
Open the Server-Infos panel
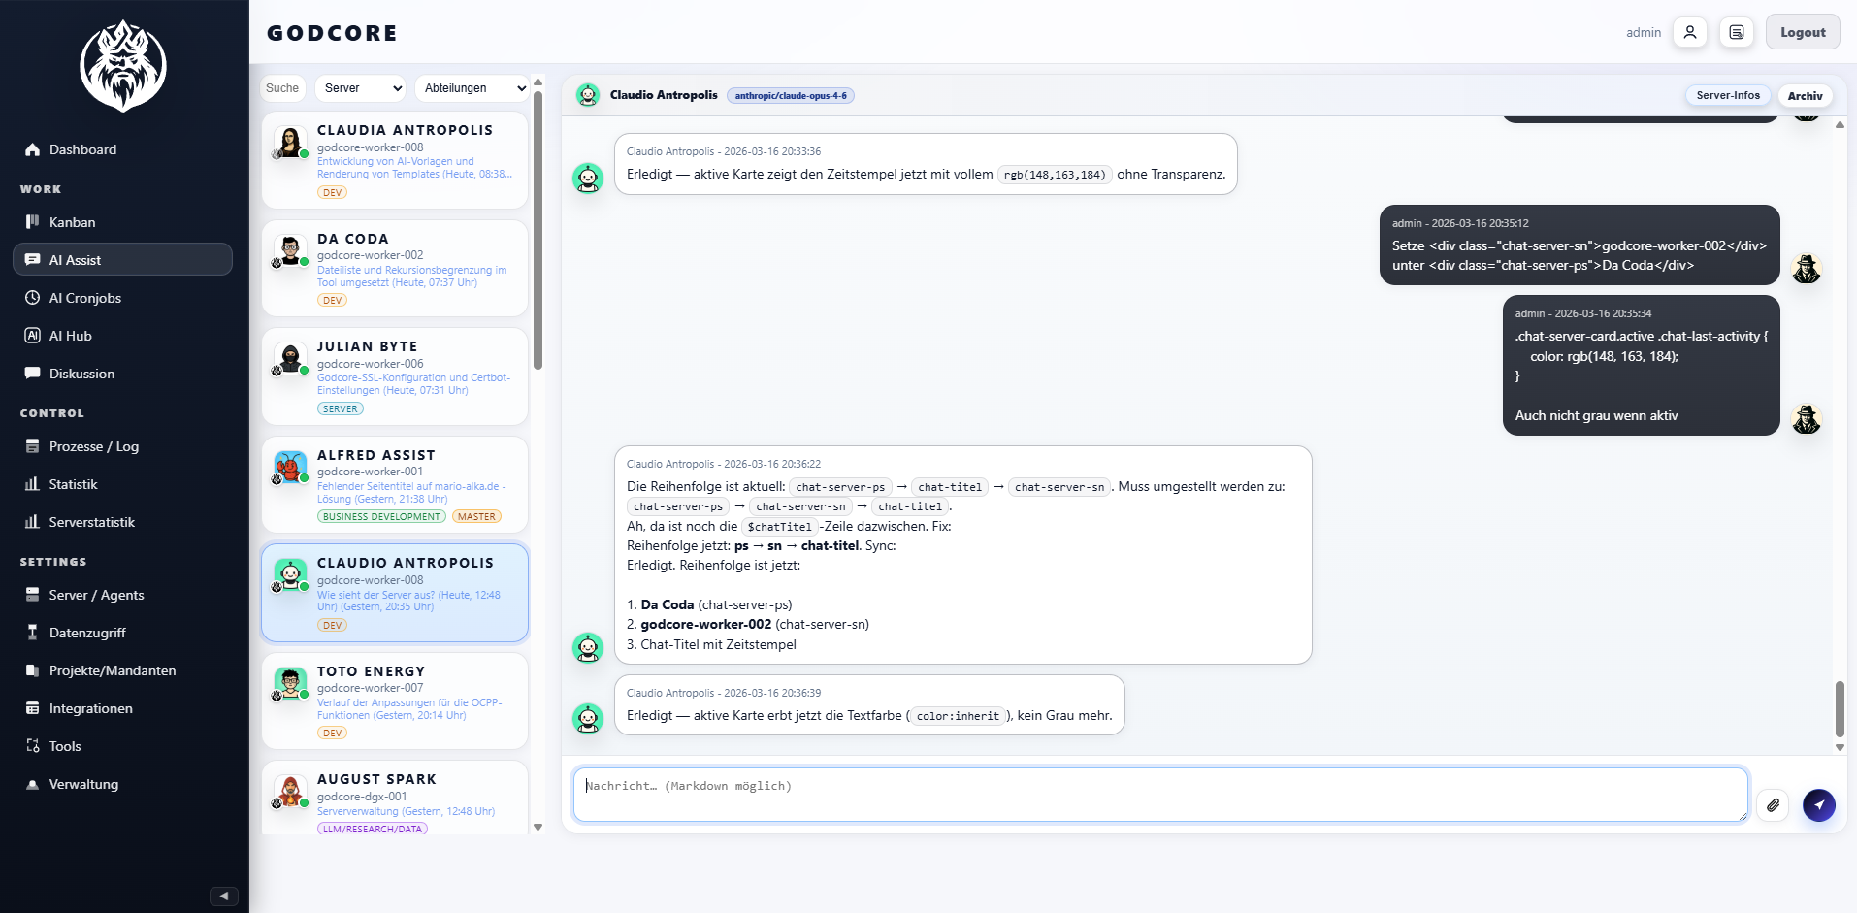coord(1727,95)
